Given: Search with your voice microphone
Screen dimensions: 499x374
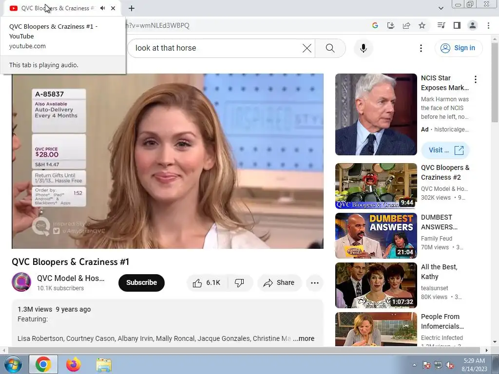Looking at the screenshot, I should [x=363, y=48].
